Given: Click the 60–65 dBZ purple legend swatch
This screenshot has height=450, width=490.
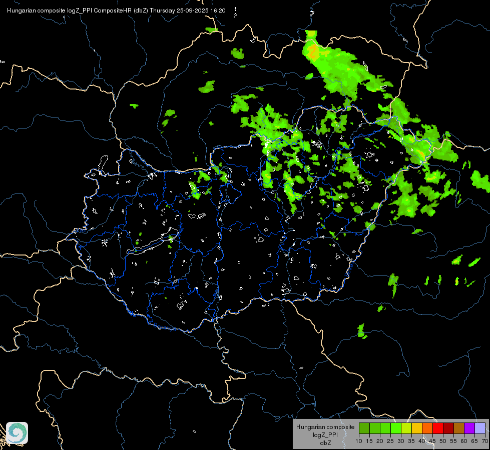Looking at the screenshot, I should [469, 428].
